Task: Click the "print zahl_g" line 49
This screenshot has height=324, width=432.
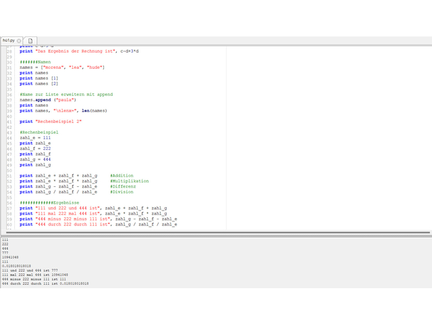Action: click(35, 165)
